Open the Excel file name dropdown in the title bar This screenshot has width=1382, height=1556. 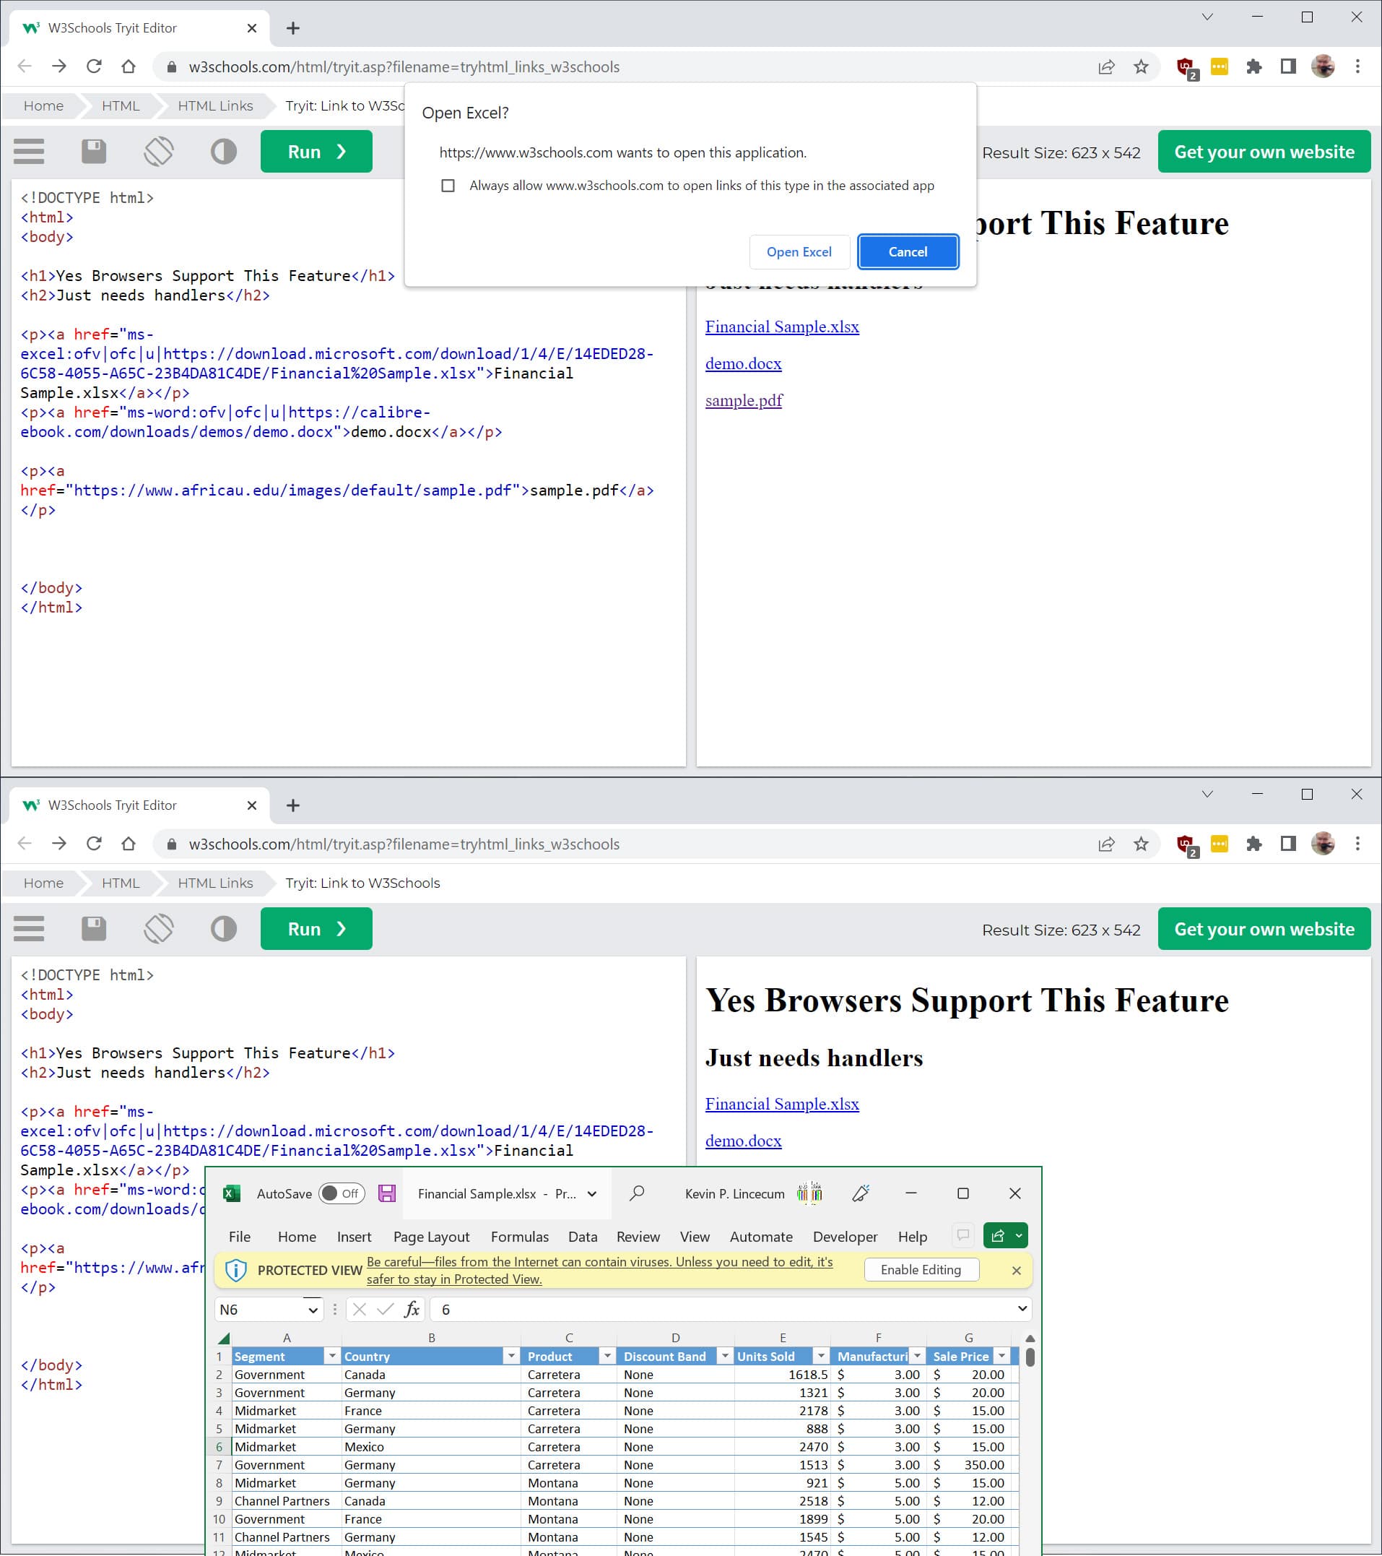pos(592,1193)
